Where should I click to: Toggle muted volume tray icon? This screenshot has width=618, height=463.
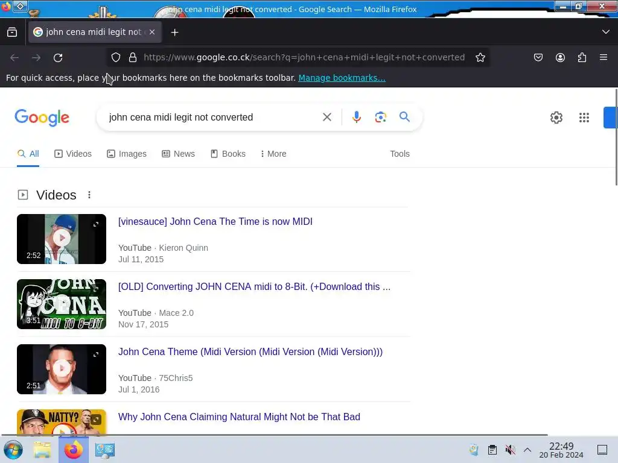pos(510,450)
